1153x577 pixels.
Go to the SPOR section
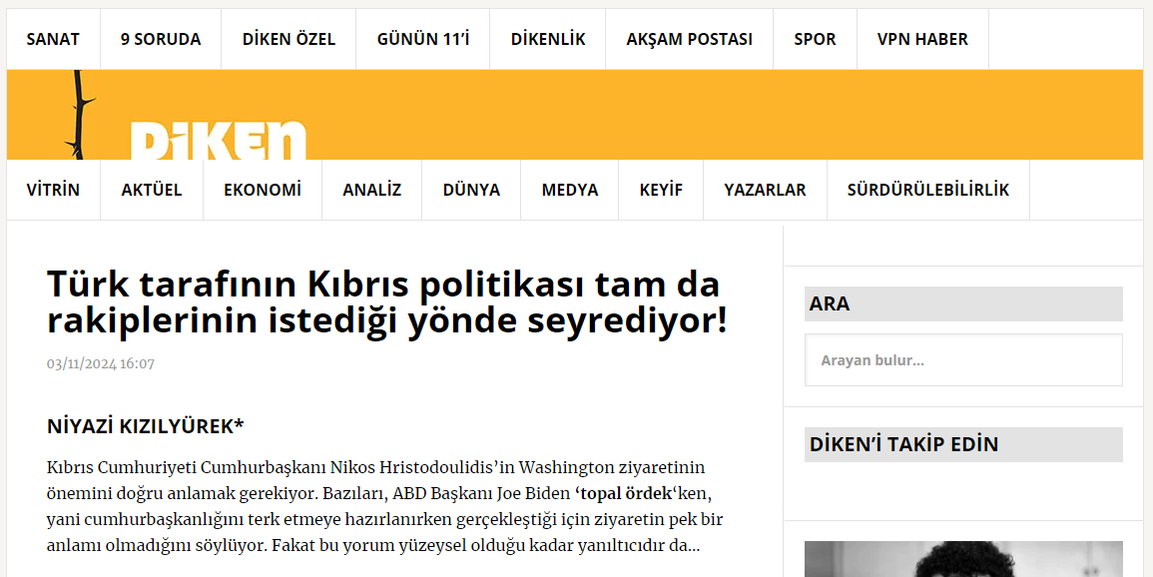[815, 40]
